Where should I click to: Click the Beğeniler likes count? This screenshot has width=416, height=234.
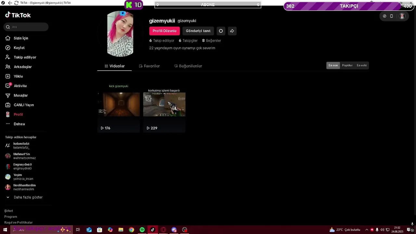[212, 41]
